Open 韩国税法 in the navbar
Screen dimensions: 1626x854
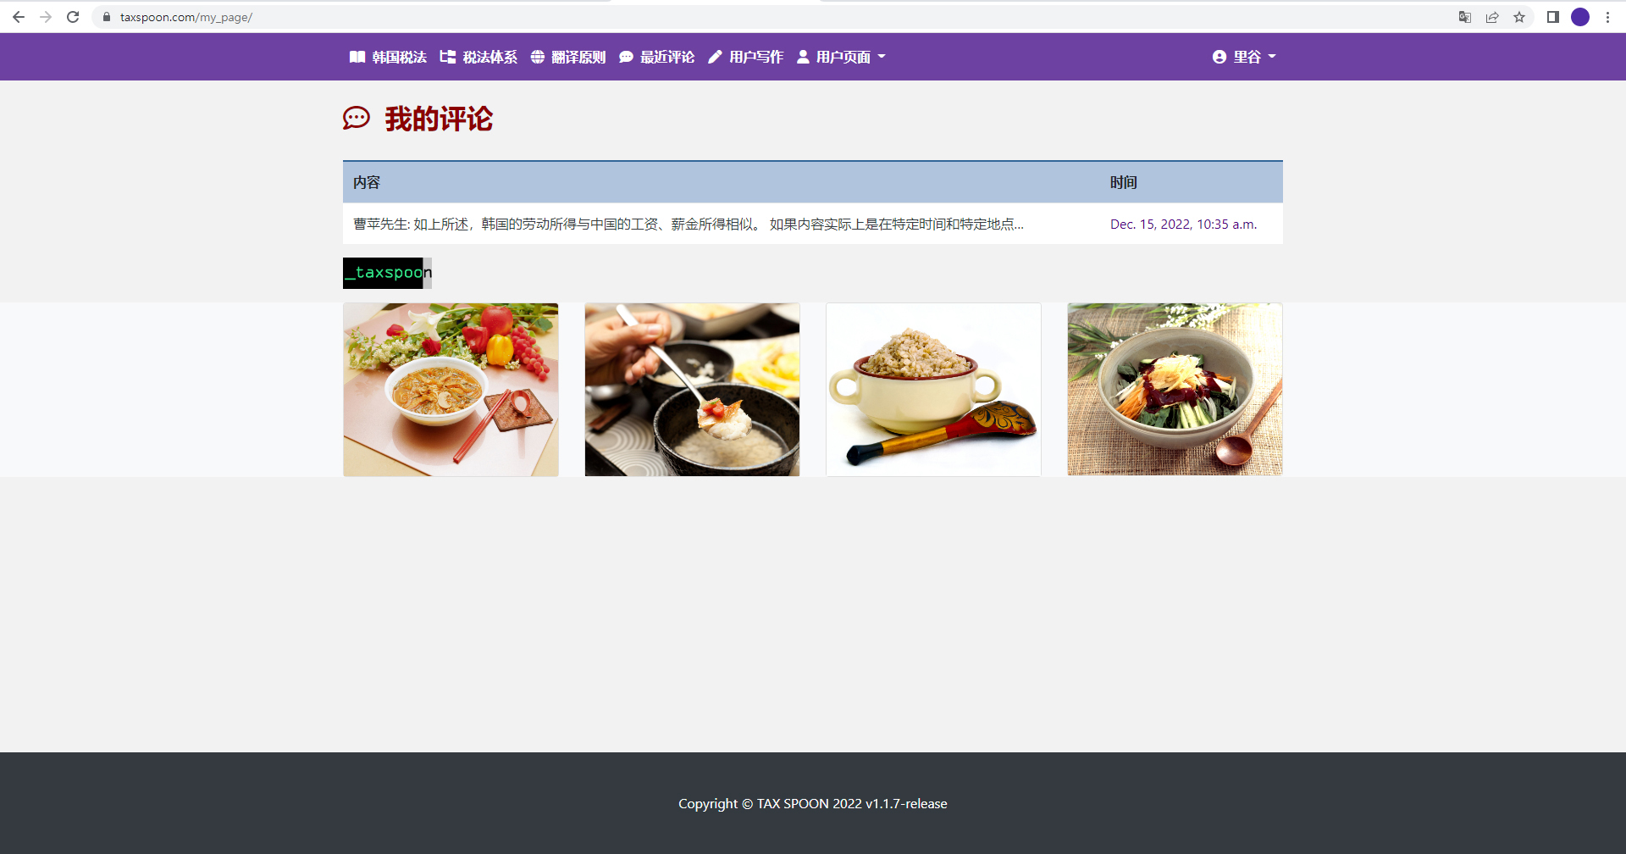(x=388, y=57)
